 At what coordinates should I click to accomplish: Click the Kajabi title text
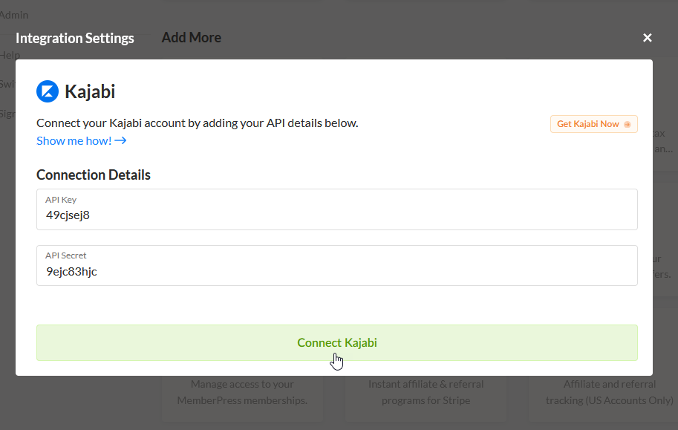tap(90, 91)
